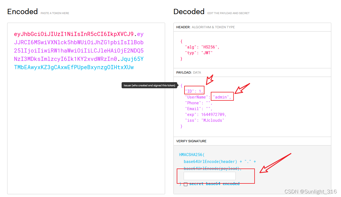This screenshot has height=197, width=341.
Task: Click the base64UrlEncode(header) line
Action: [220, 162]
